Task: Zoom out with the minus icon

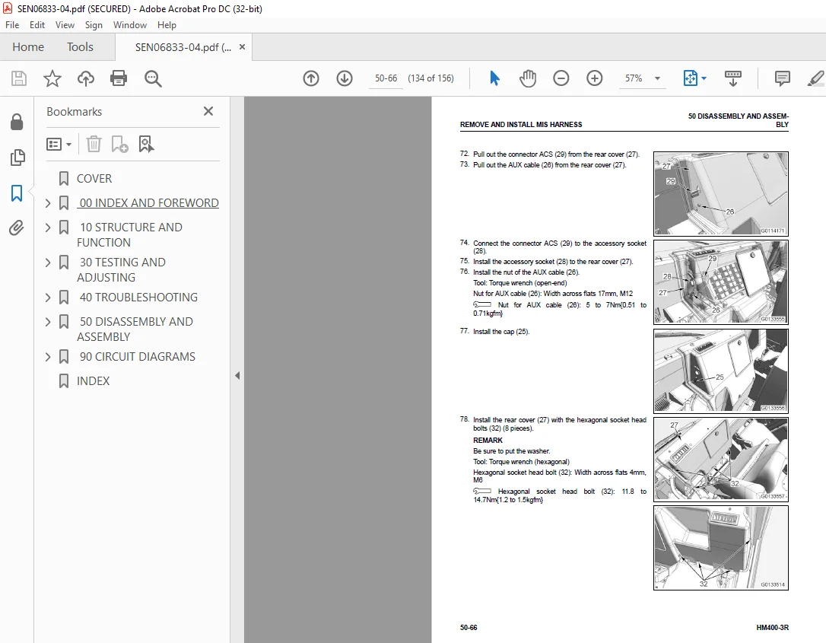Action: [561, 78]
